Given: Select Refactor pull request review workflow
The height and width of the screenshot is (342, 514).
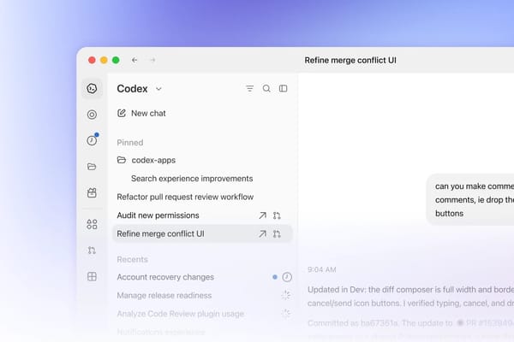Looking at the screenshot, I should tap(185, 197).
